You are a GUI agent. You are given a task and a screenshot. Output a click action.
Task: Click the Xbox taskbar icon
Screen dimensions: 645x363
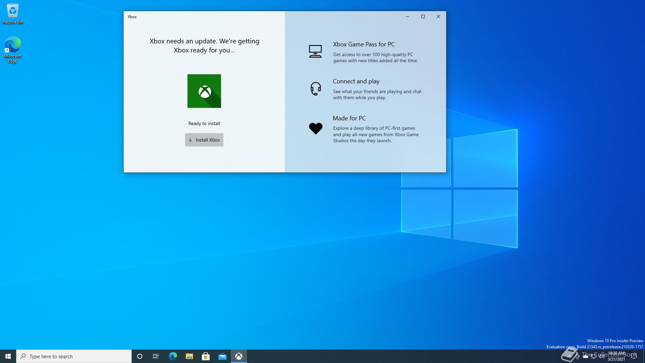239,356
